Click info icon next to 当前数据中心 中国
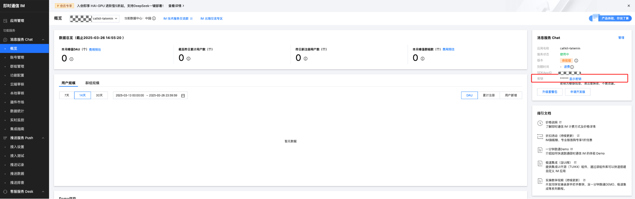 point(154,19)
